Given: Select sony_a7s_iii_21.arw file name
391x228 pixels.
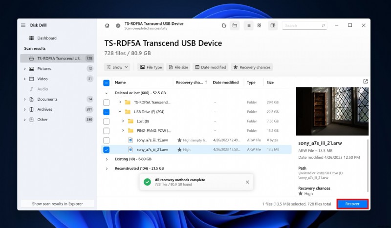Looking at the screenshot, I should click(152, 149).
